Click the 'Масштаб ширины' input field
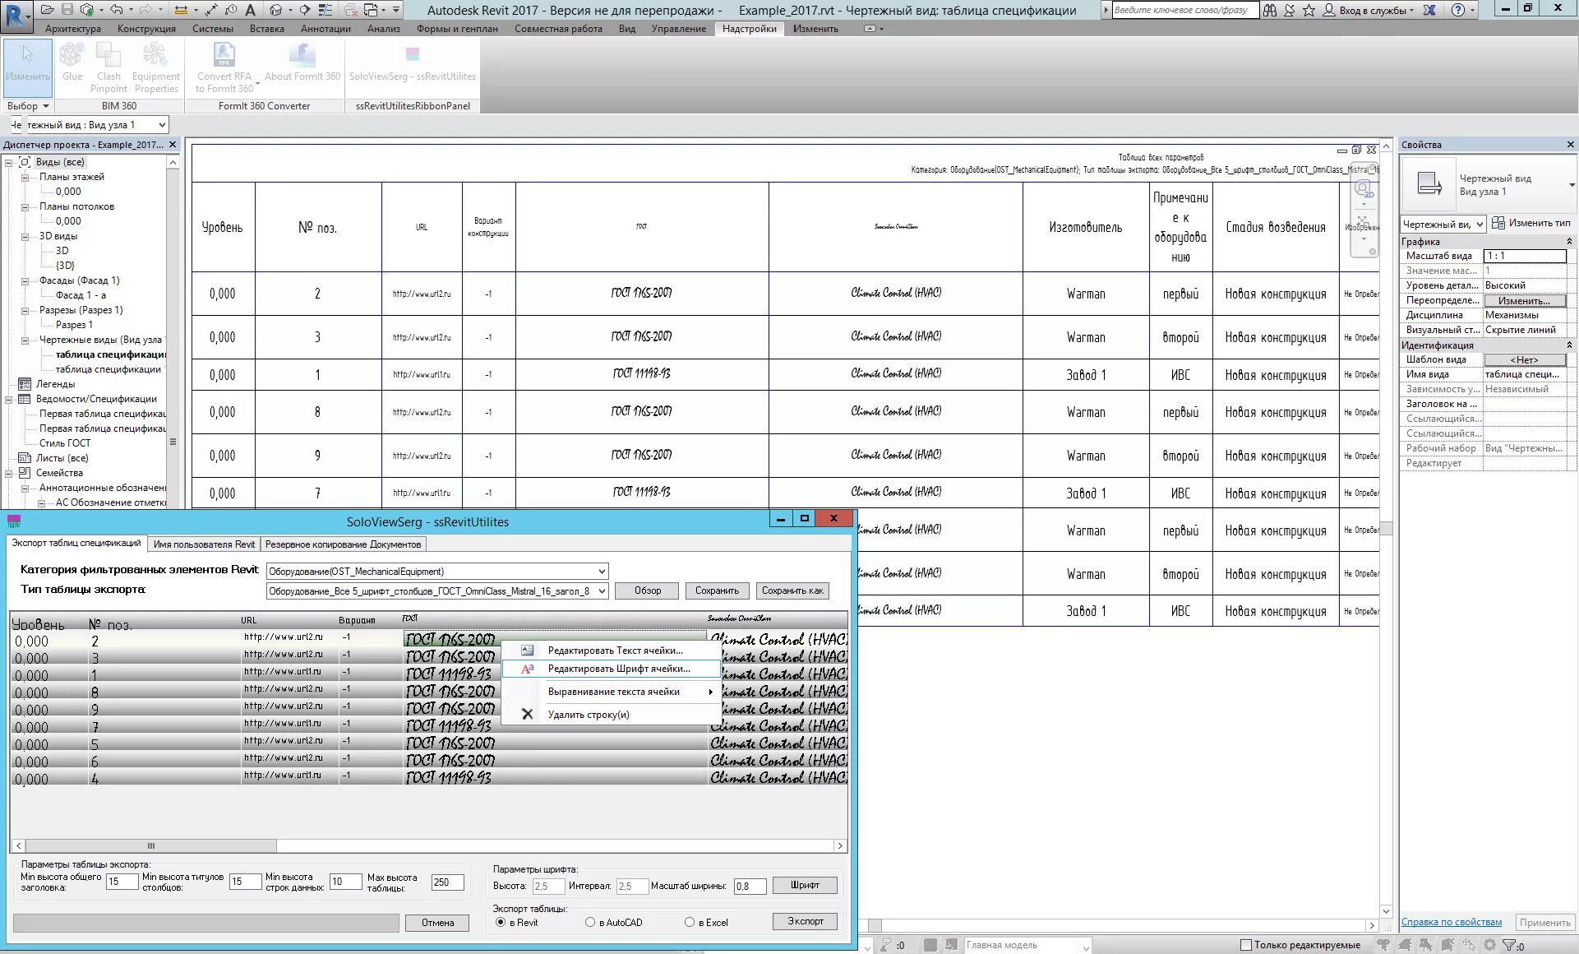This screenshot has height=954, width=1579. pos(750,886)
